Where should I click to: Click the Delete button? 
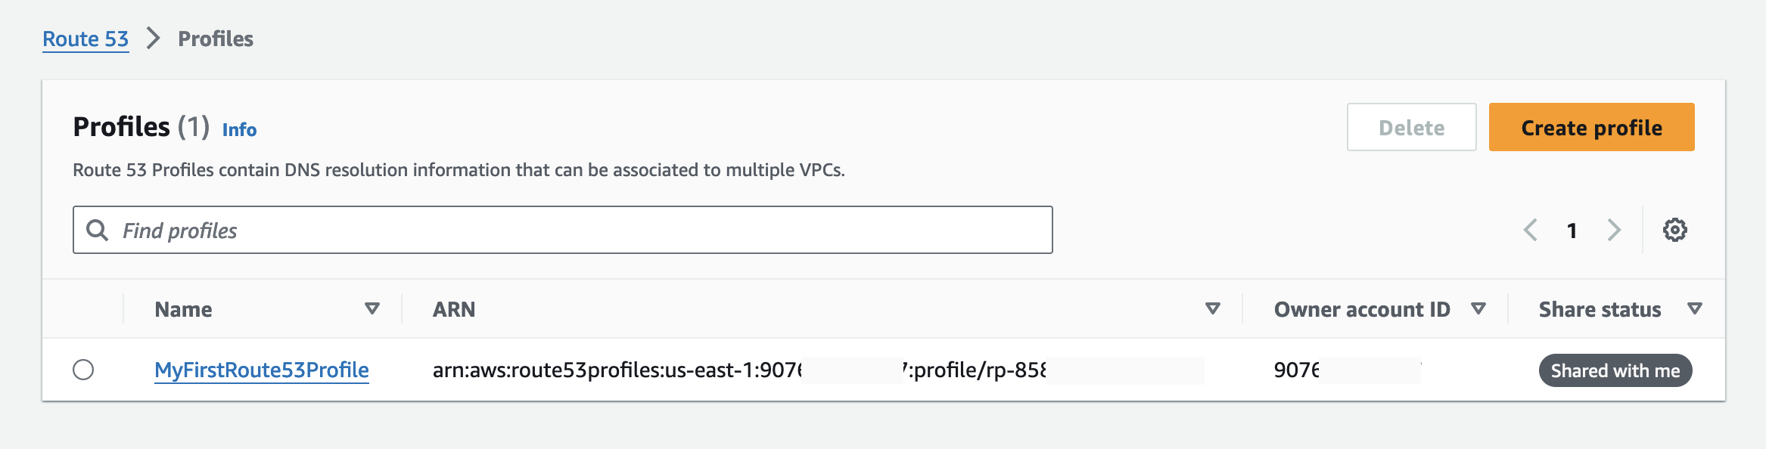(x=1411, y=127)
